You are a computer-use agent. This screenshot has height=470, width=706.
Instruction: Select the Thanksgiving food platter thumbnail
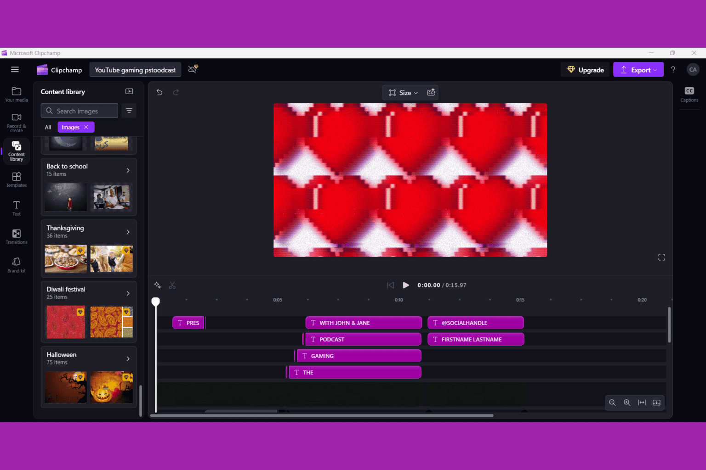pos(66,258)
